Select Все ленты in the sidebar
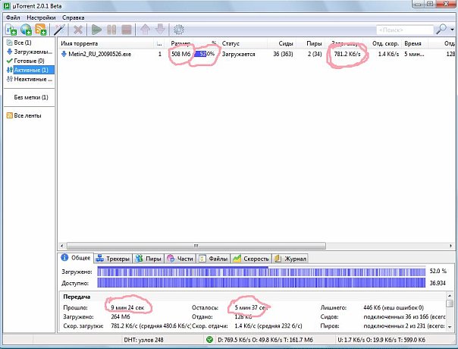This screenshot has width=458, height=349. pyautogui.click(x=29, y=115)
